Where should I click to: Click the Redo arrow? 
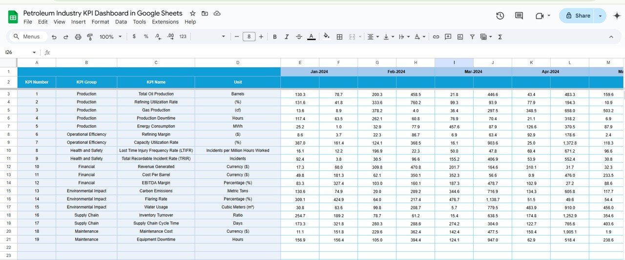[66, 37]
